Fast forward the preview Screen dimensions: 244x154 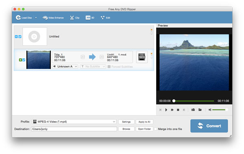pyautogui.click(x=172, y=110)
